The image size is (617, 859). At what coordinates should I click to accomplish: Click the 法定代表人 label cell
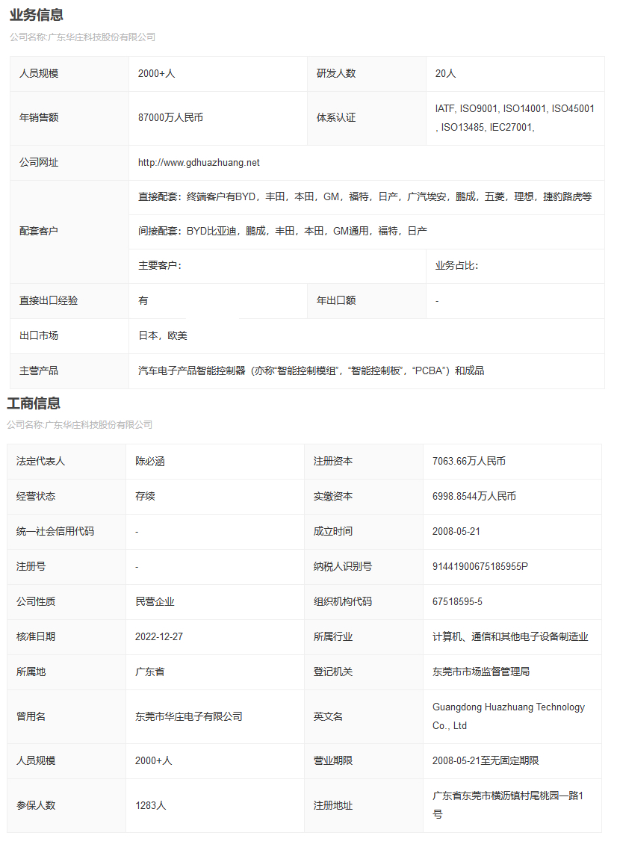[x=66, y=462]
